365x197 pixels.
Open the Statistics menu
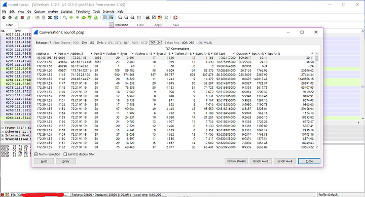[x=67, y=12]
